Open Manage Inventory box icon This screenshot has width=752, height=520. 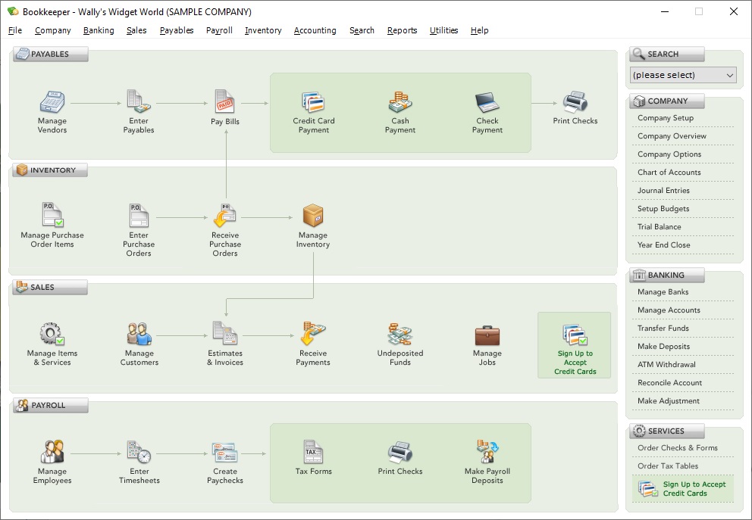(x=313, y=216)
